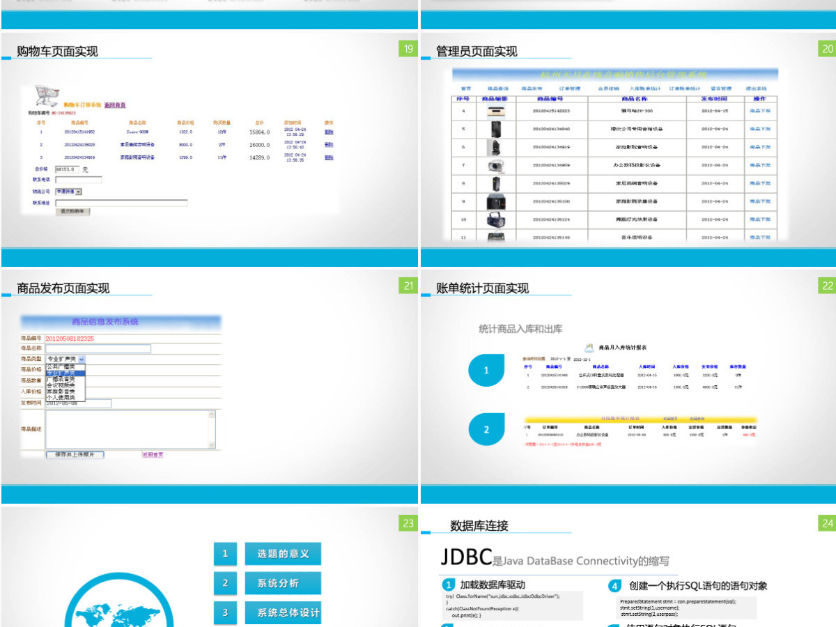
Task: Click the stage light image in row 10
Action: [497, 219]
